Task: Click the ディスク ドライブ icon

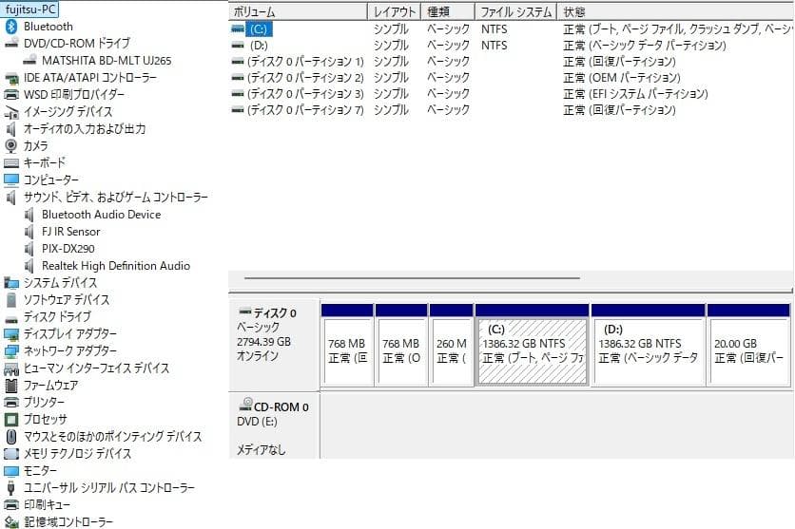Action: pos(11,318)
